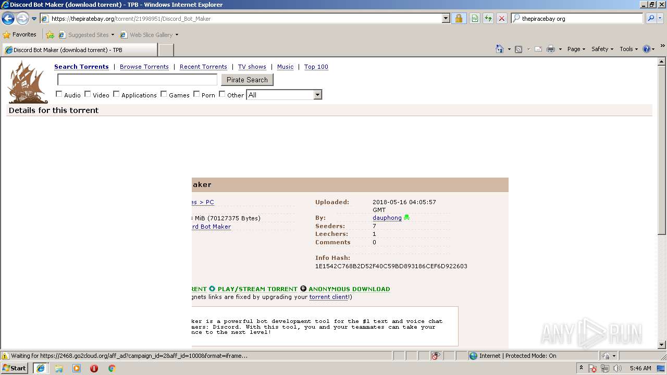The width and height of the screenshot is (667, 375).
Task: Click the scrollbar up arrow
Action: pos(662,61)
